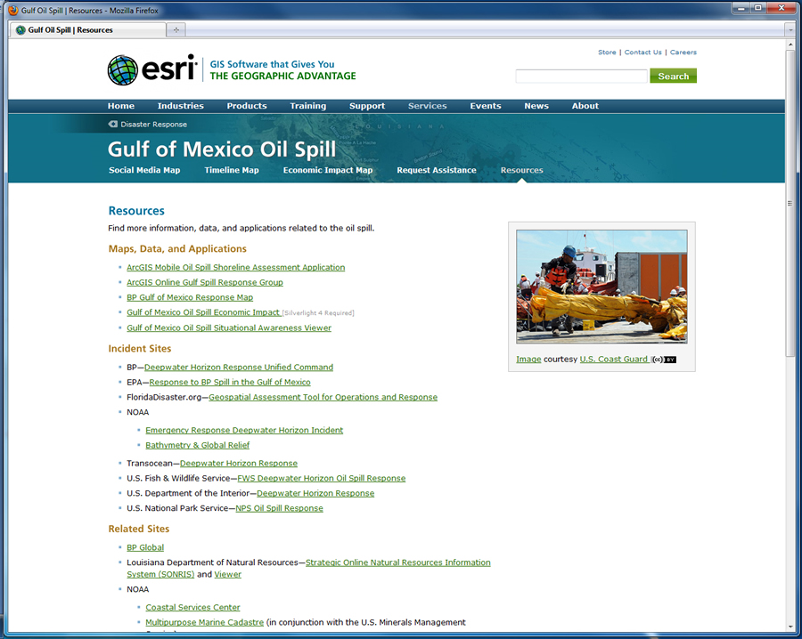Open Bathymetry & Global Relief link

pyautogui.click(x=198, y=445)
